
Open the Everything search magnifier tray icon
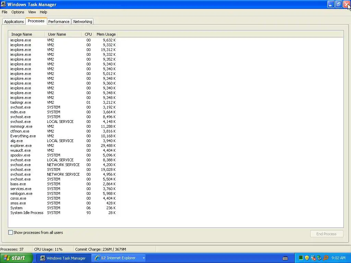[x=326, y=258]
